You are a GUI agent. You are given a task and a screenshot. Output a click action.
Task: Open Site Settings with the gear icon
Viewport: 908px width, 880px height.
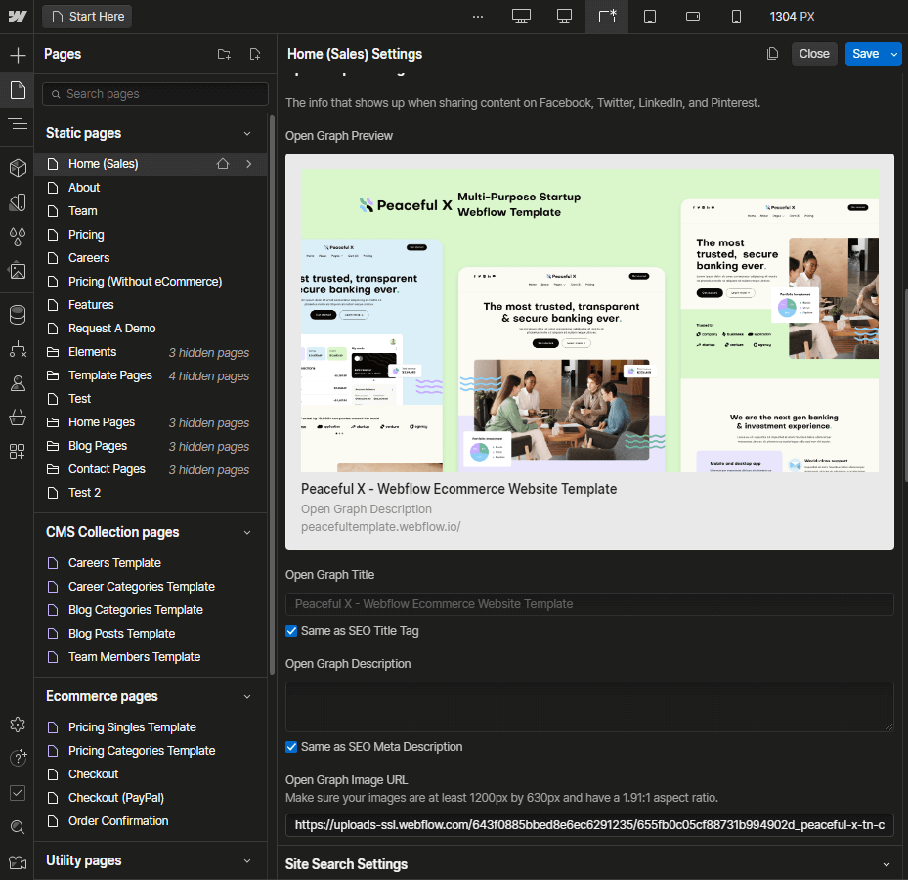point(17,725)
